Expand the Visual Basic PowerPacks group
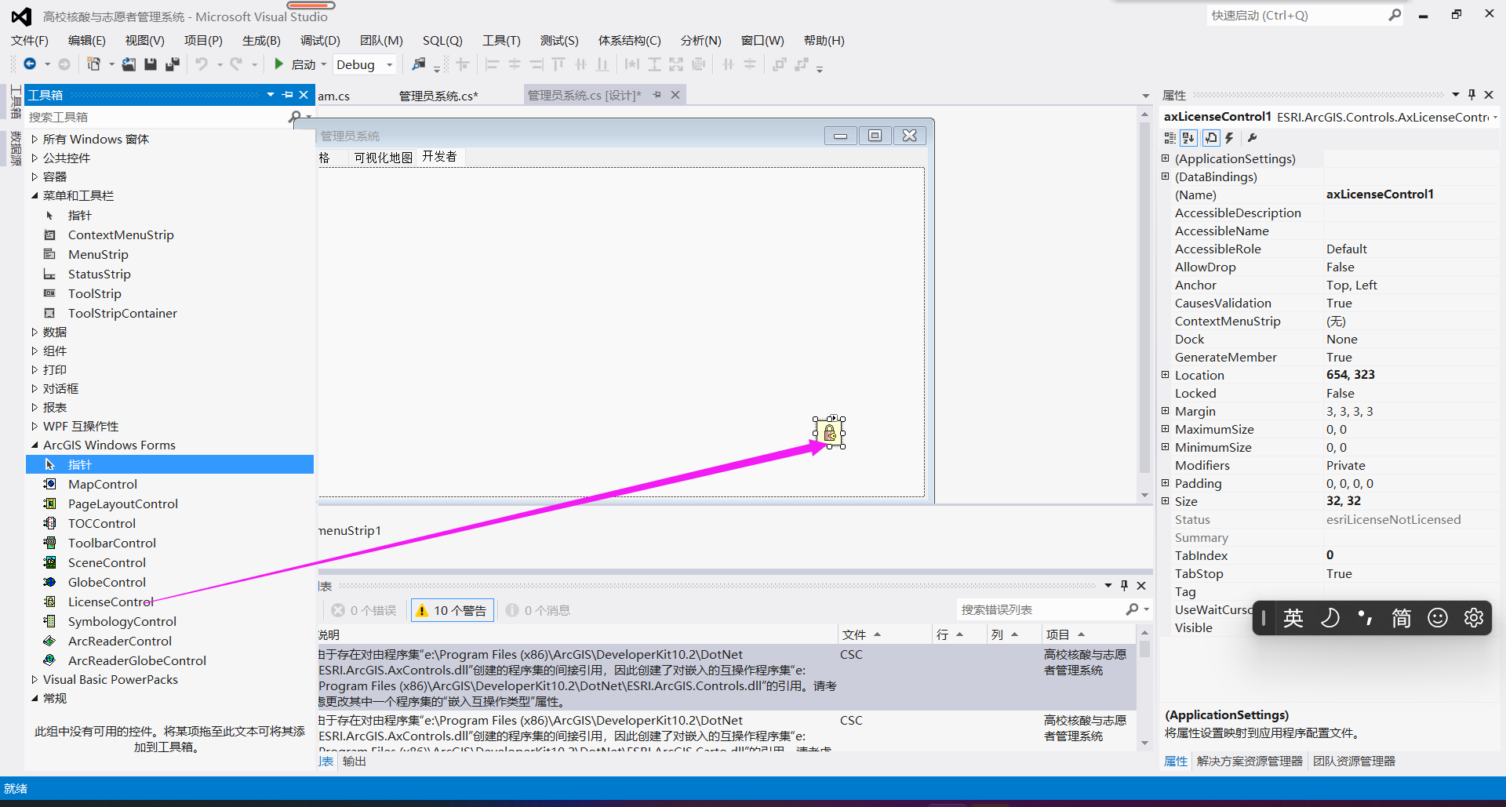 35,679
